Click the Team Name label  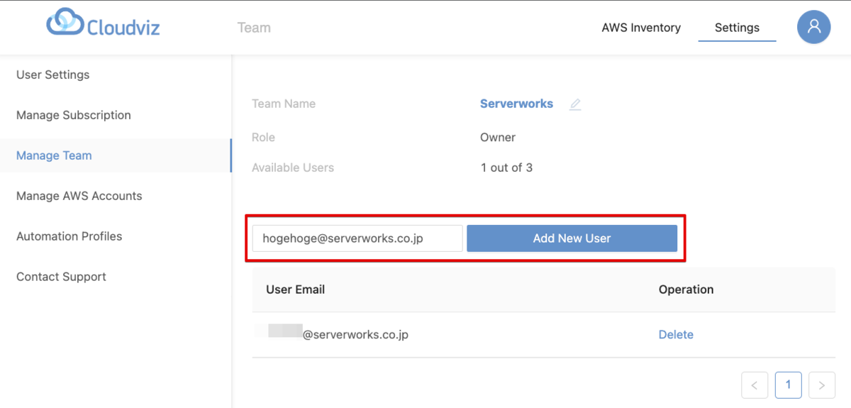[x=284, y=104]
